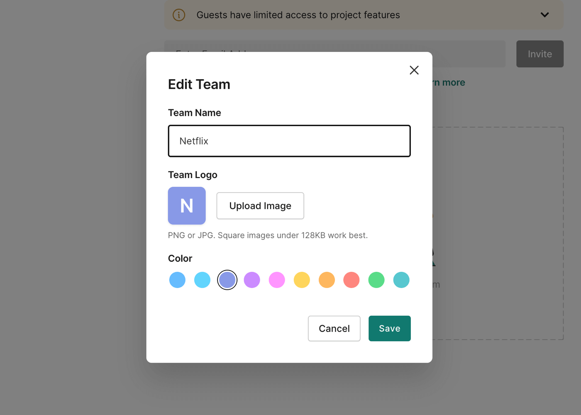The width and height of the screenshot is (581, 415).
Task: Close the Edit Team dialog
Action: click(x=414, y=70)
